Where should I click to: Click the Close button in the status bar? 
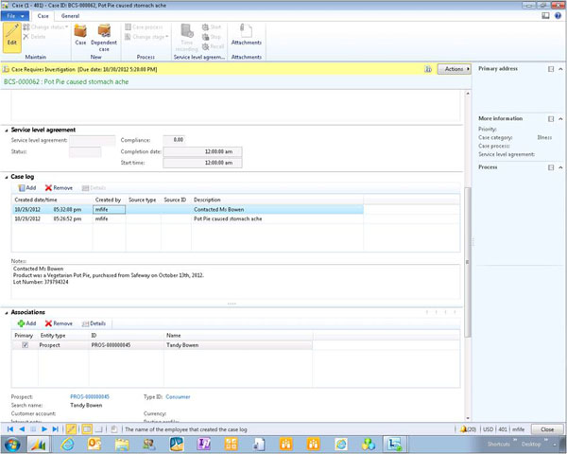pos(547,428)
